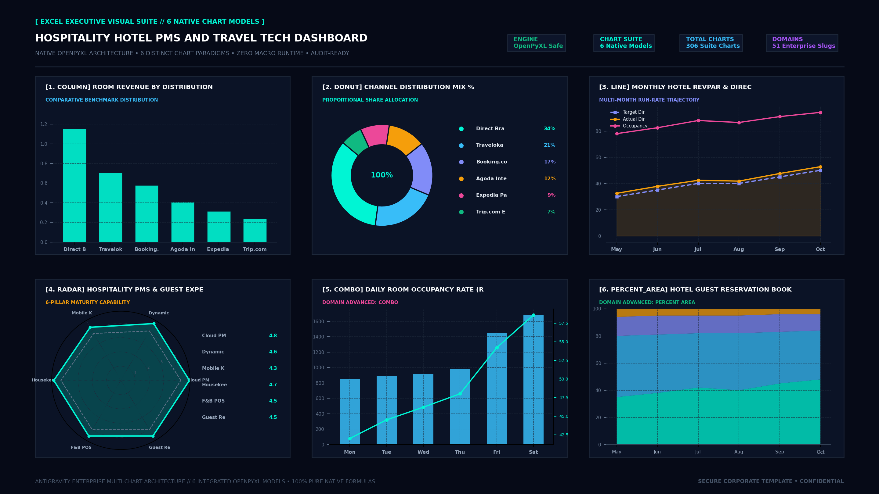Select the Travelok column bar
879x494 pixels.
[110, 208]
